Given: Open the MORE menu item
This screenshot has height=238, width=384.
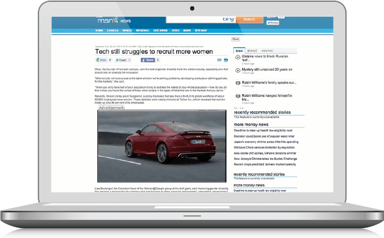Looking at the screenshot, I should [187, 31].
